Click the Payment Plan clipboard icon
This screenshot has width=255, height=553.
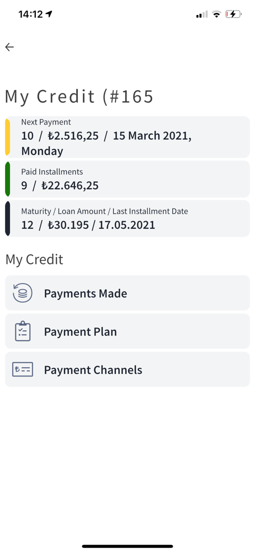tap(23, 331)
